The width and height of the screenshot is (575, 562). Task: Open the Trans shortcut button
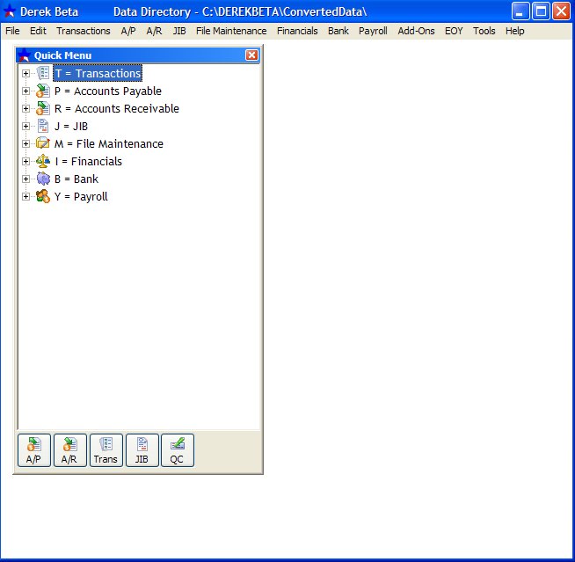pos(106,450)
